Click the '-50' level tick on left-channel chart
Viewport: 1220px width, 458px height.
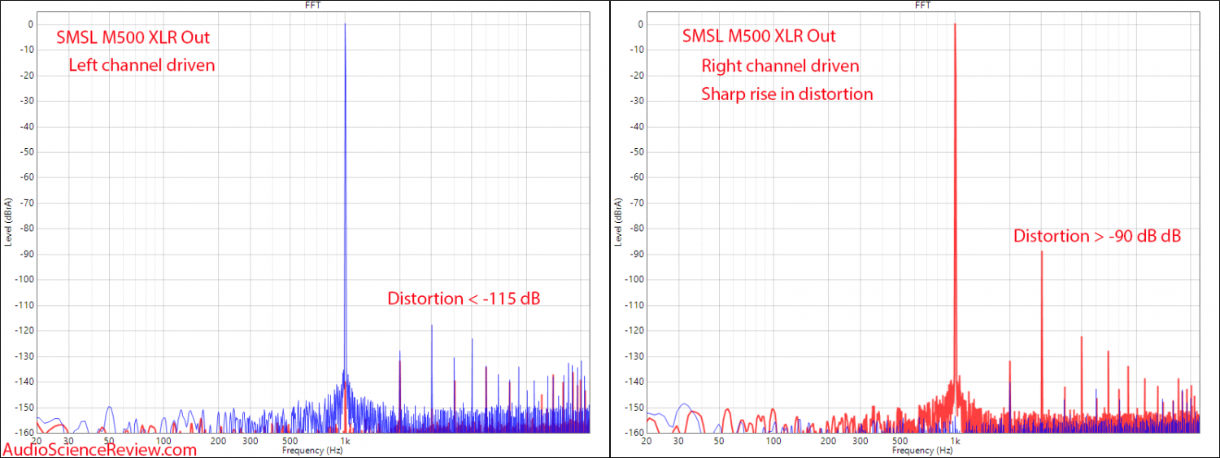26,151
